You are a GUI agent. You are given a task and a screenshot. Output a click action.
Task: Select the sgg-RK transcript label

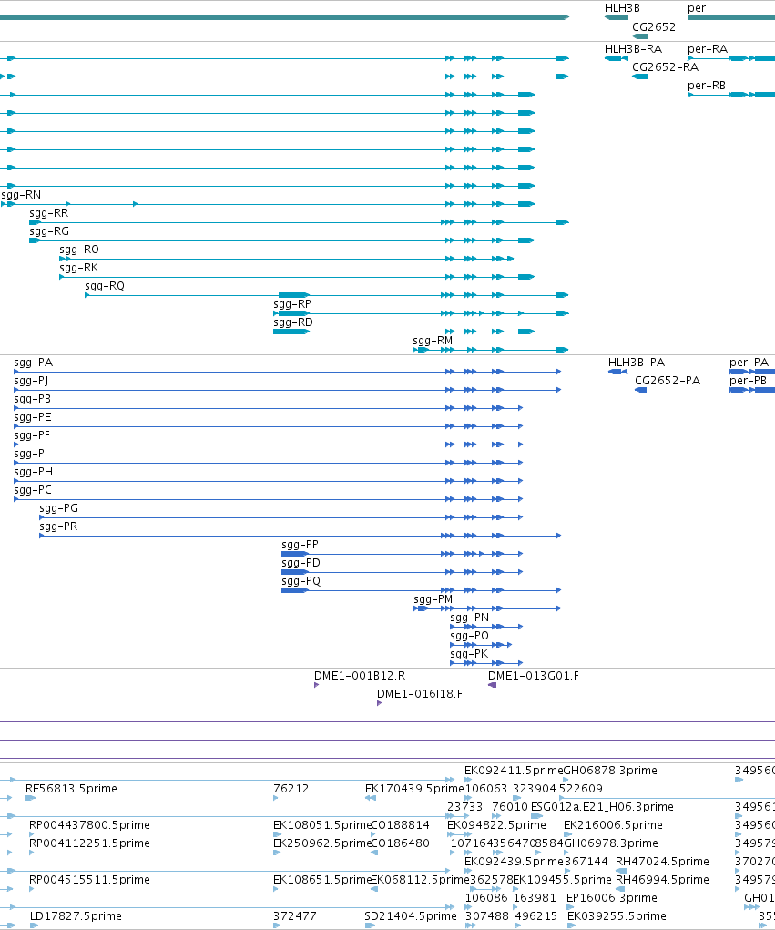[79, 268]
